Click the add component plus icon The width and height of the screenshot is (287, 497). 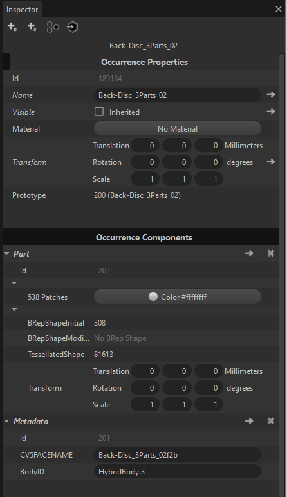(x=32, y=27)
